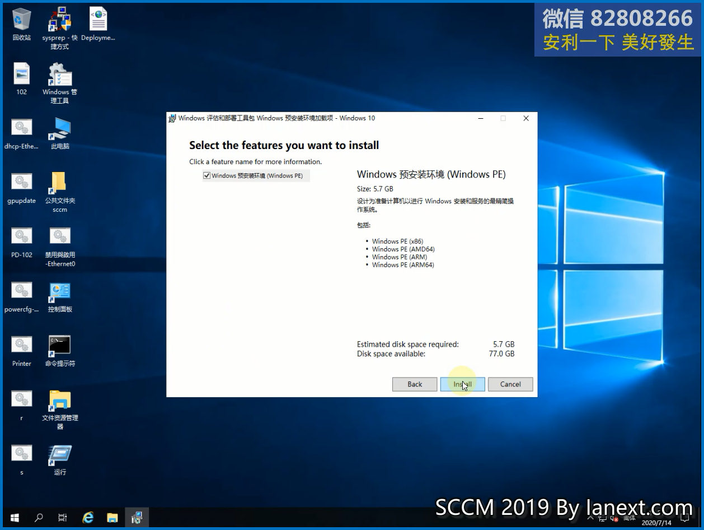Minimize the ADK installer window
Screen dimensions: 704x530
click(481, 118)
